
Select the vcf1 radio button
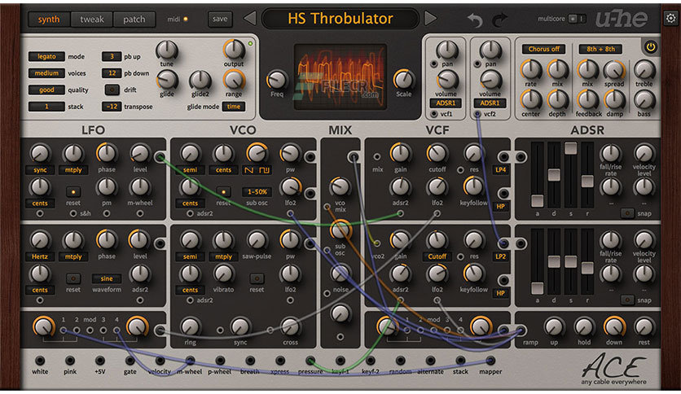tap(433, 114)
